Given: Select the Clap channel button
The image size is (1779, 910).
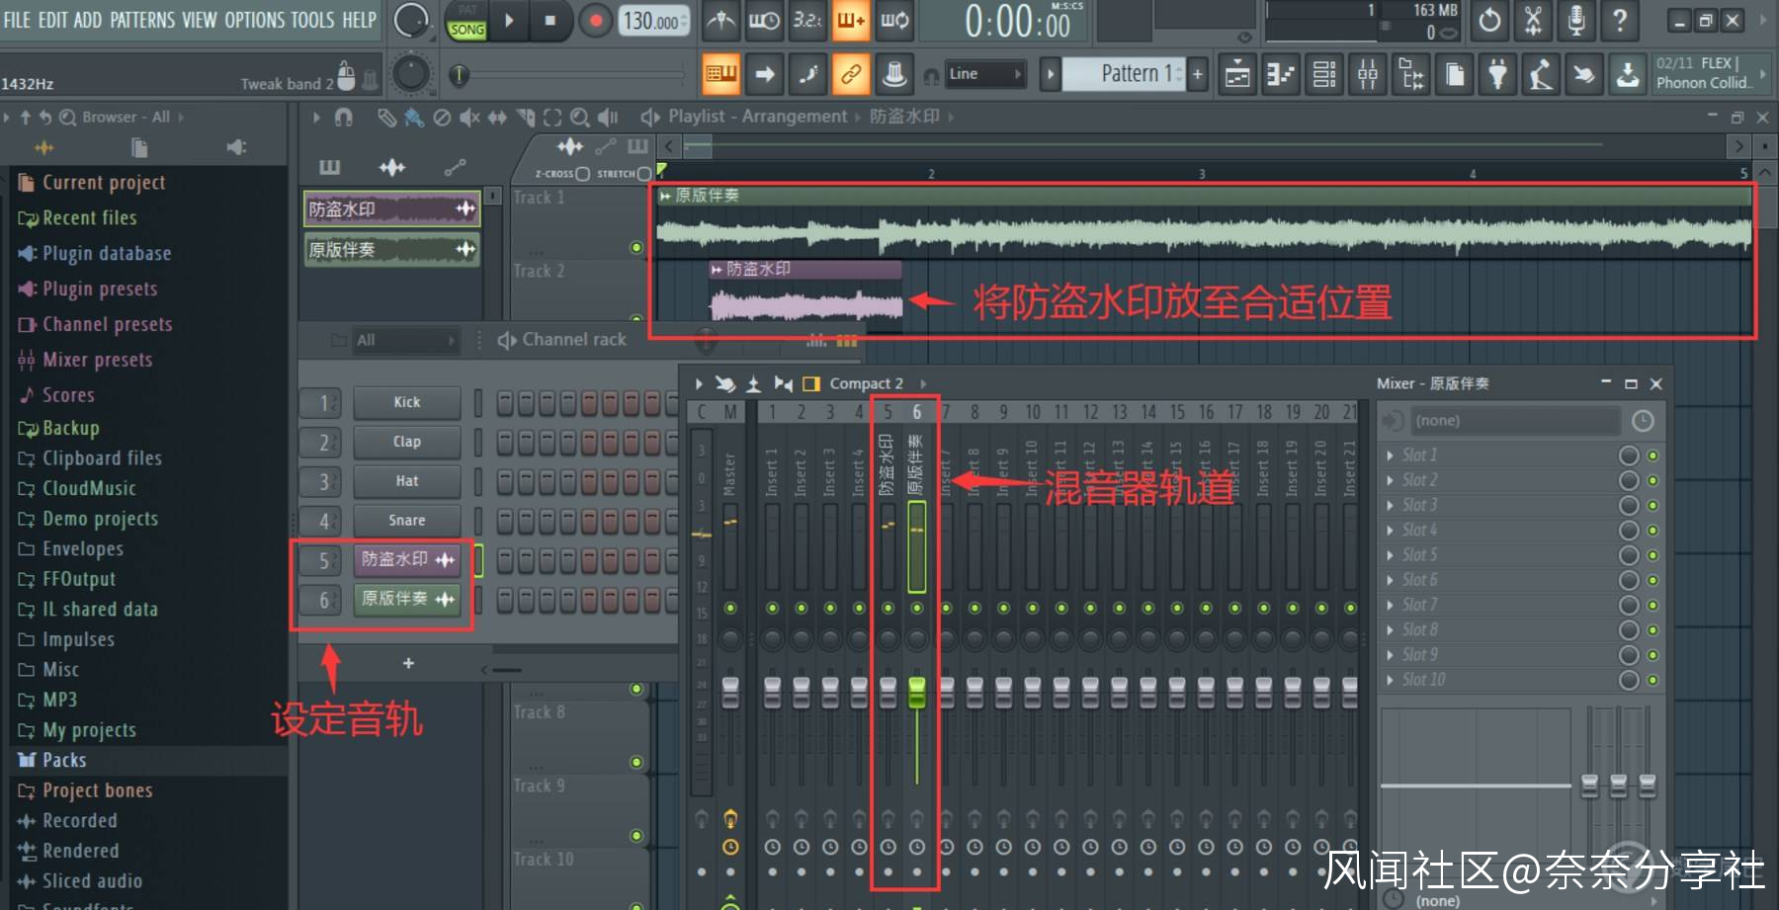Looking at the screenshot, I should click(x=407, y=442).
